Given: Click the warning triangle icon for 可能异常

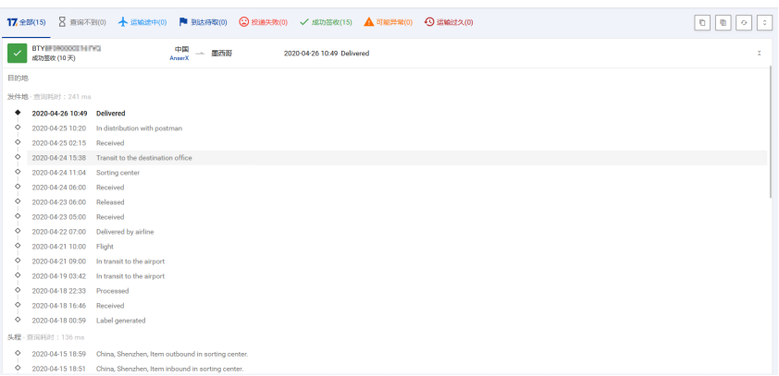Looking at the screenshot, I should pyautogui.click(x=369, y=21).
